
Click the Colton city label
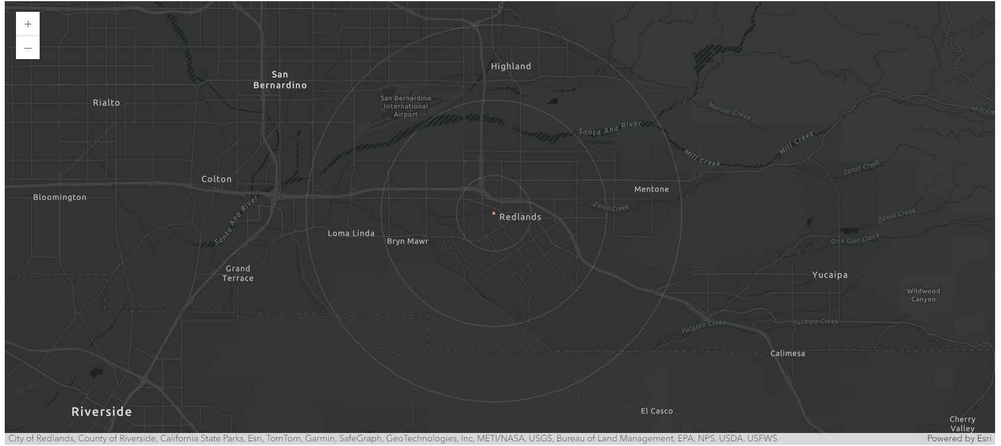(217, 179)
